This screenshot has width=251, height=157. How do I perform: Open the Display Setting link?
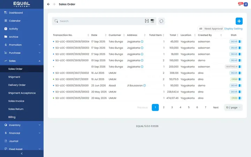point(233,29)
